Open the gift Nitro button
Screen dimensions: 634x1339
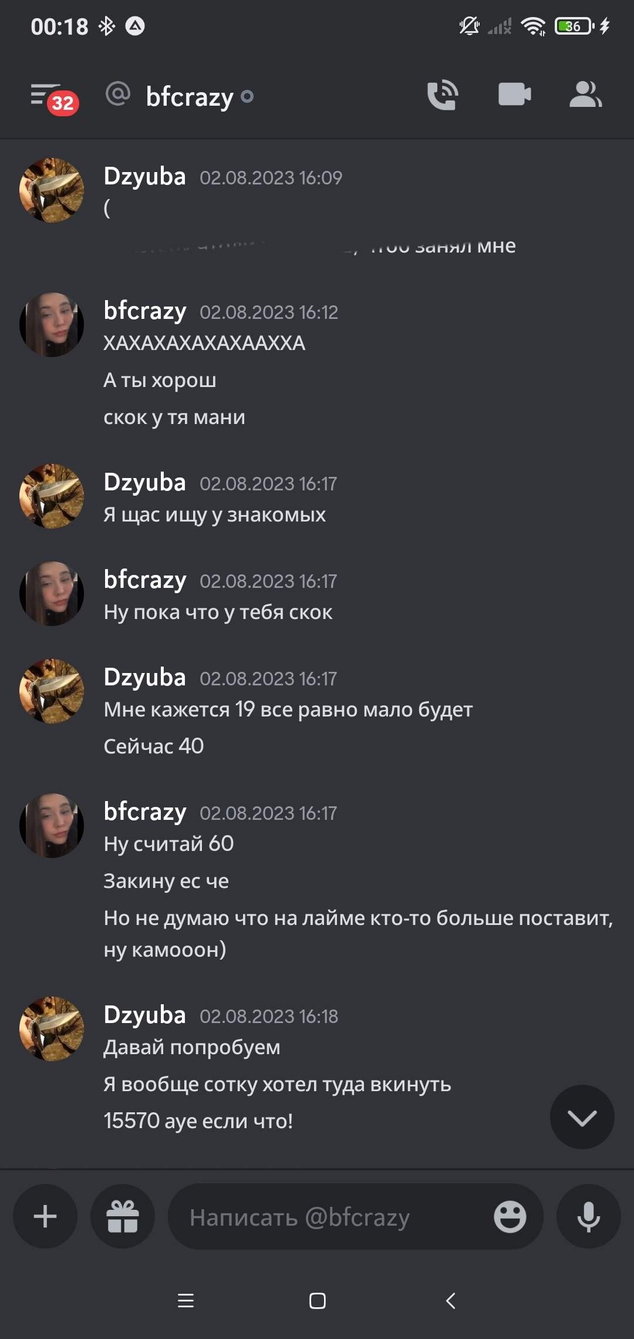tap(123, 1216)
